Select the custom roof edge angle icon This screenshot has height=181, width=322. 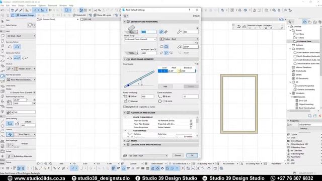point(171,53)
